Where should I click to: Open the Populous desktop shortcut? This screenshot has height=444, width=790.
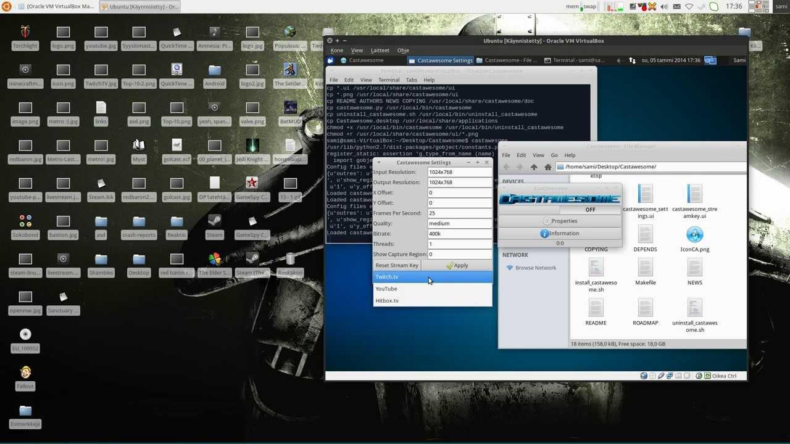[290, 32]
